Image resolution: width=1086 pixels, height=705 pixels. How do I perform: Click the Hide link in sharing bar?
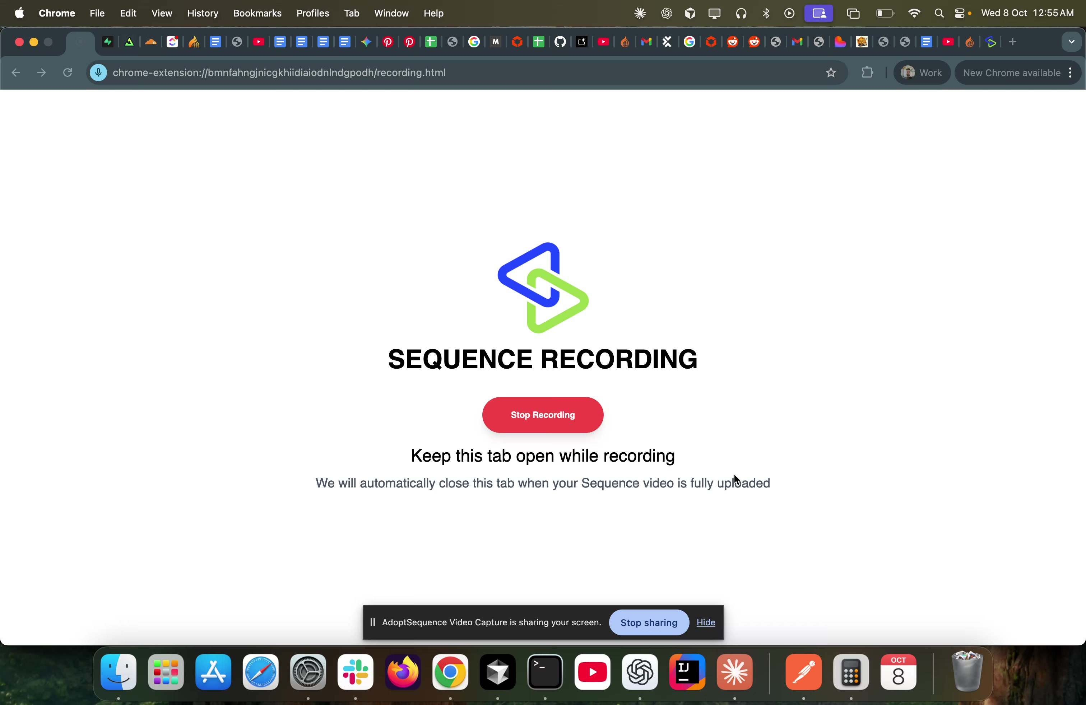pos(706,623)
